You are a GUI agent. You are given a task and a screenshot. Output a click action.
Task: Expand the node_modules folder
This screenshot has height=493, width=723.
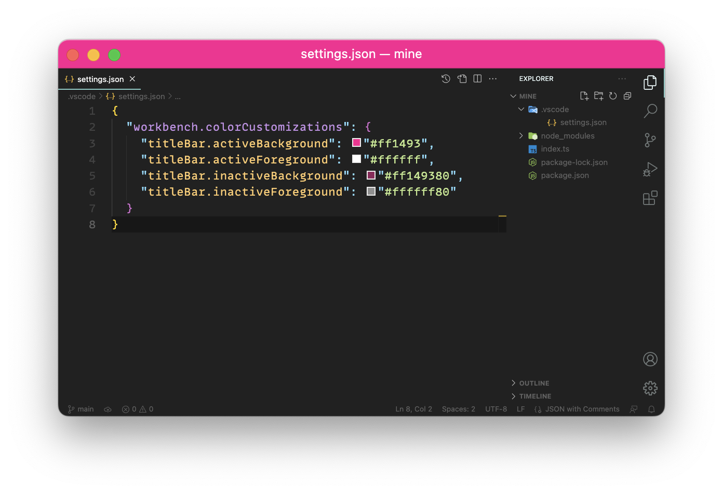click(521, 136)
